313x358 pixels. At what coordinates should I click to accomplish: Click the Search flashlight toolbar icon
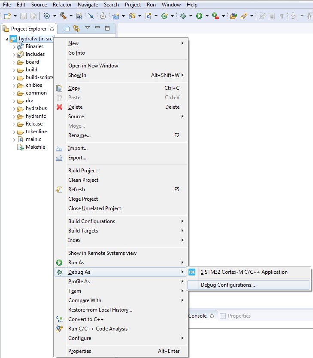(x=244, y=16)
